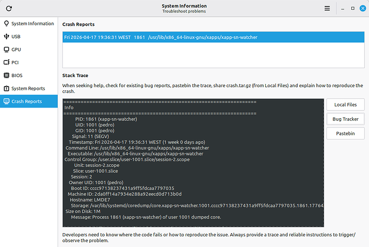Screen dimensions: 369x247
Task: Open the hamburger menu
Action: pyautogui.click(x=327, y=9)
